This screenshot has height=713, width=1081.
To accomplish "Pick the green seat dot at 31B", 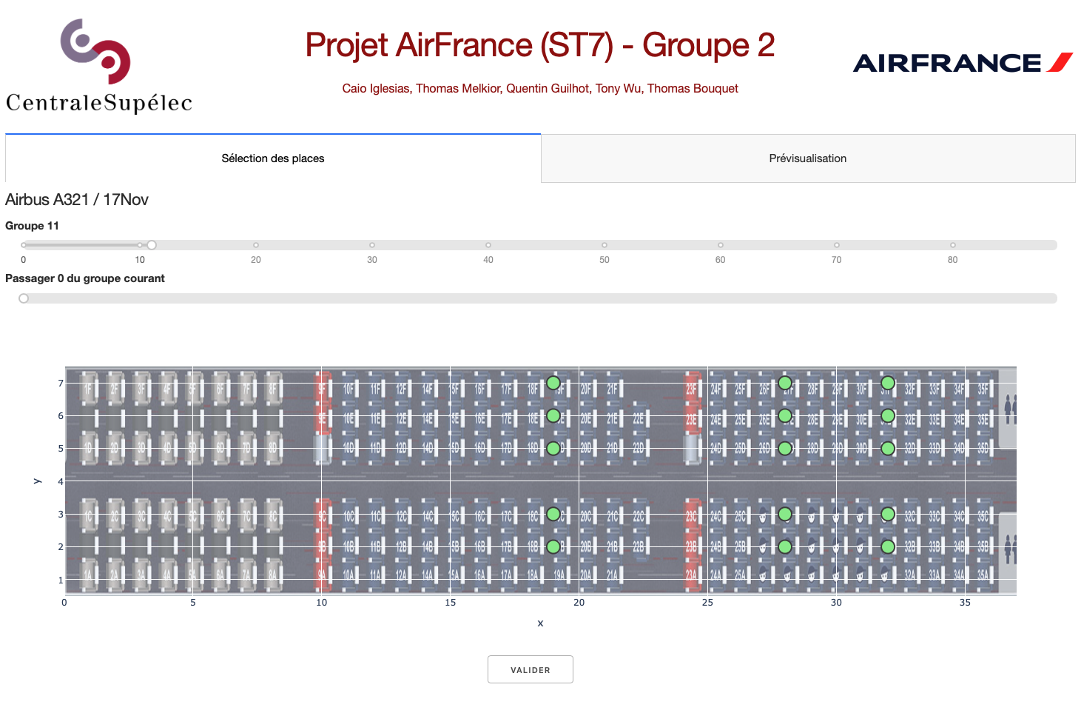I will click(x=888, y=546).
